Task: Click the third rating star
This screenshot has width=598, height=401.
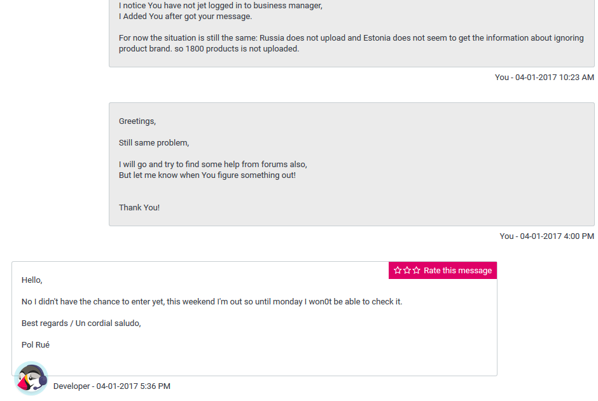Action: (417, 271)
